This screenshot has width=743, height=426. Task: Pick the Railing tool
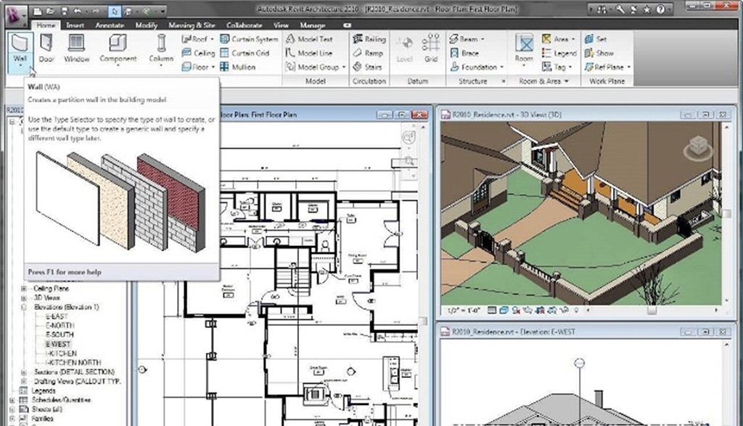click(x=369, y=39)
